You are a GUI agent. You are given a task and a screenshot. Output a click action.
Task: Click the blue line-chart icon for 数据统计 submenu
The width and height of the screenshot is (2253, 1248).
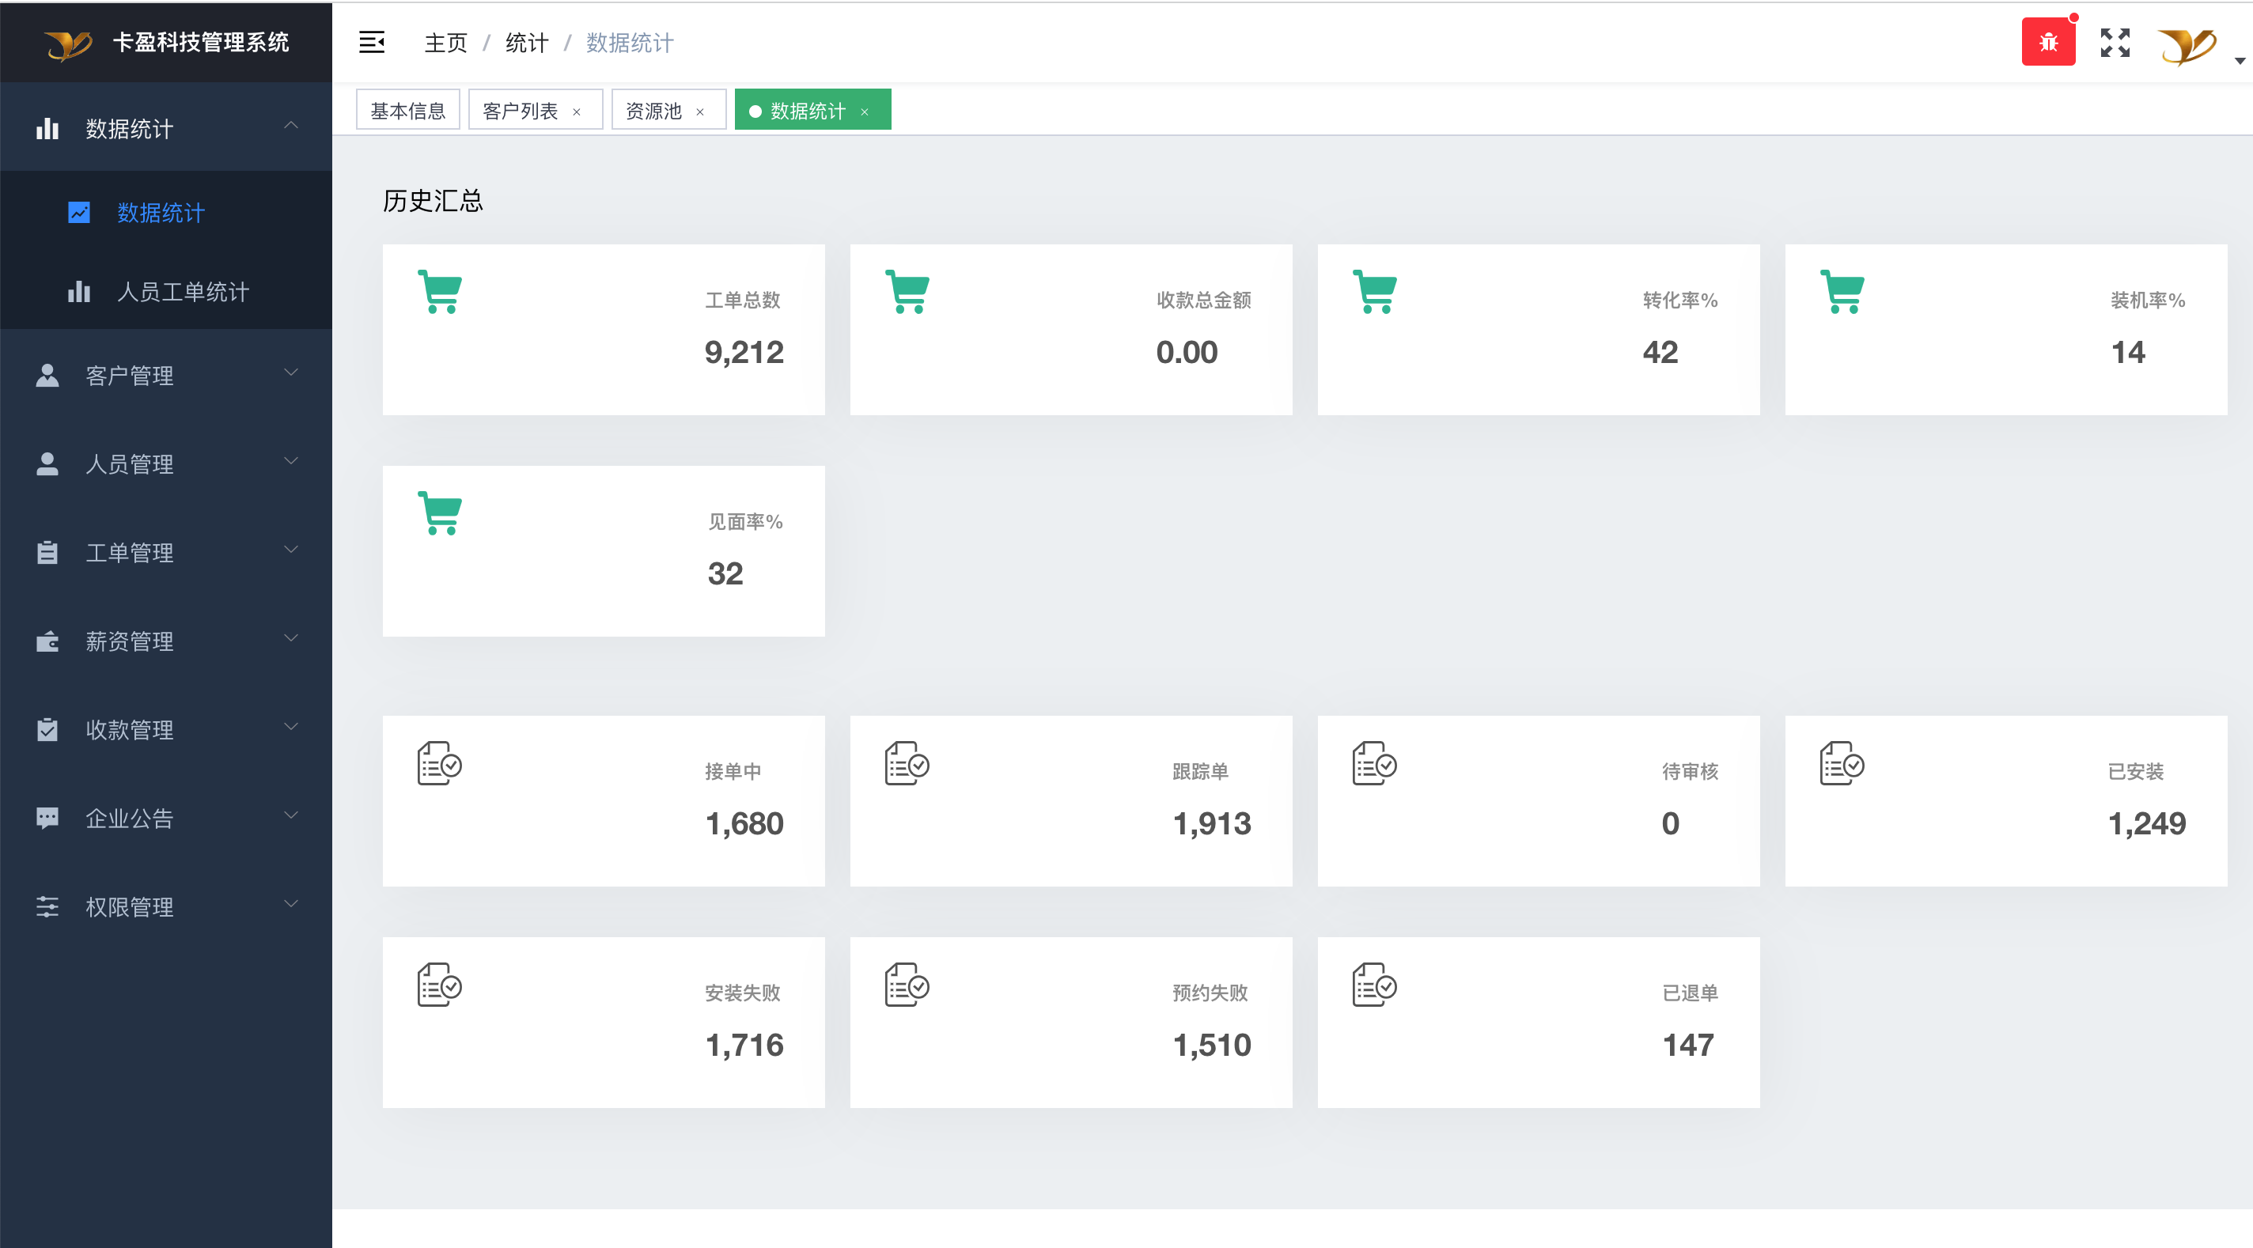[79, 213]
